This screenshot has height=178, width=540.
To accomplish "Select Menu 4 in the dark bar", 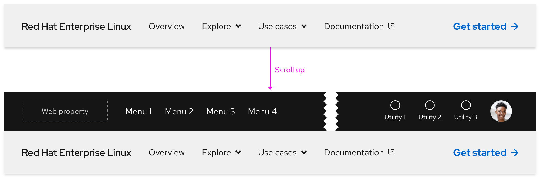I will click(x=262, y=111).
